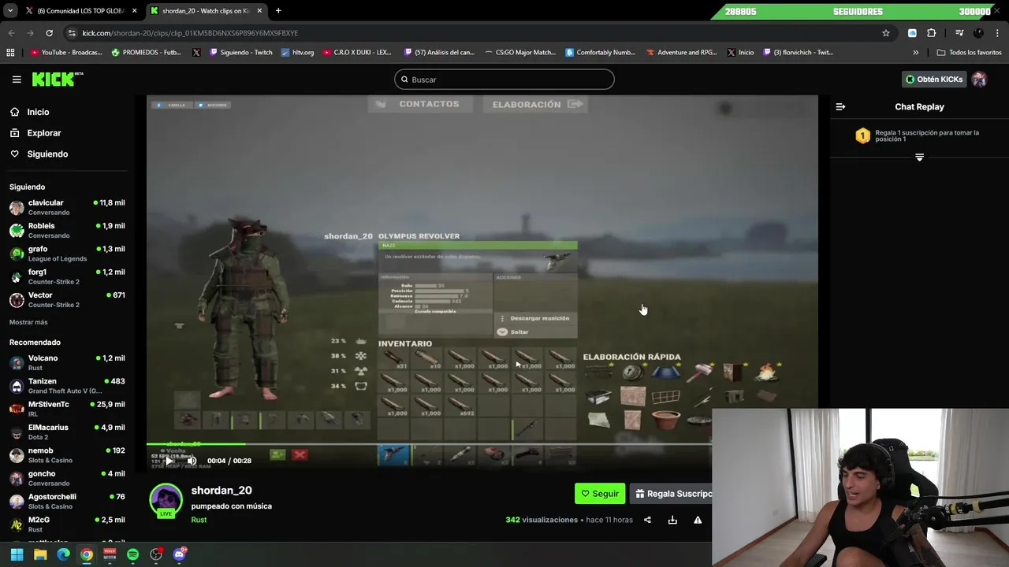Switch to the Comunidad LOS TOP GLOBAL tab
The width and height of the screenshot is (1009, 567).
[x=80, y=11]
